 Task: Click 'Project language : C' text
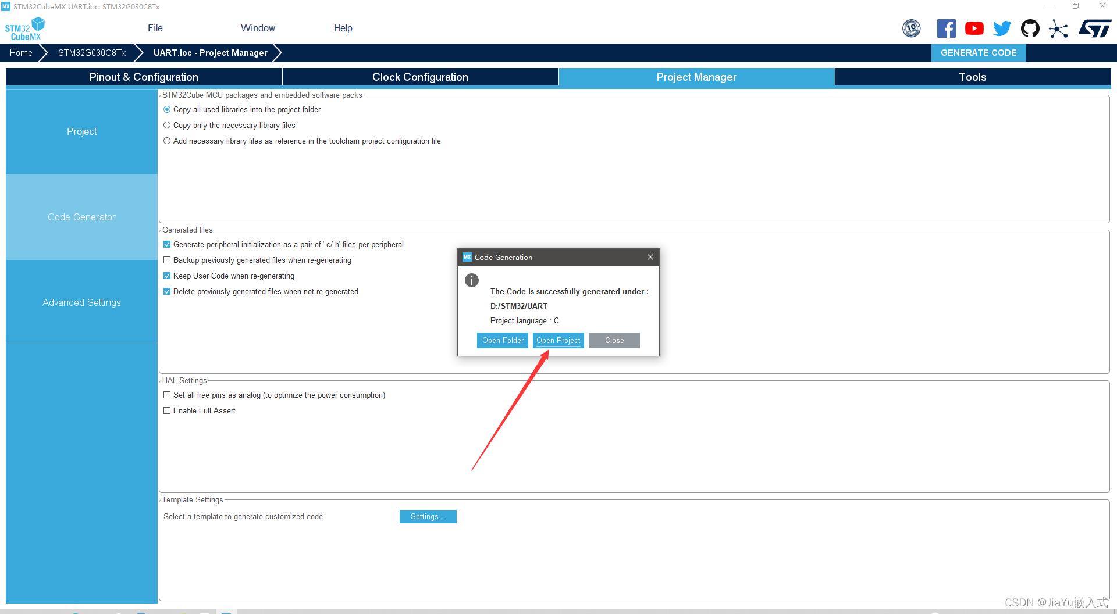525,320
